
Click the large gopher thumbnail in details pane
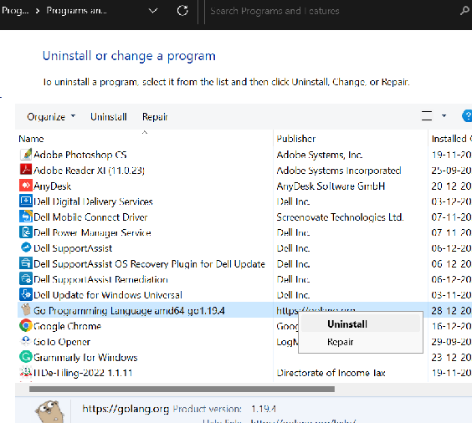[50, 411]
